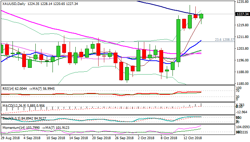Select the current price tag 1227.34
The width and height of the screenshot is (250, 142).
click(x=242, y=14)
